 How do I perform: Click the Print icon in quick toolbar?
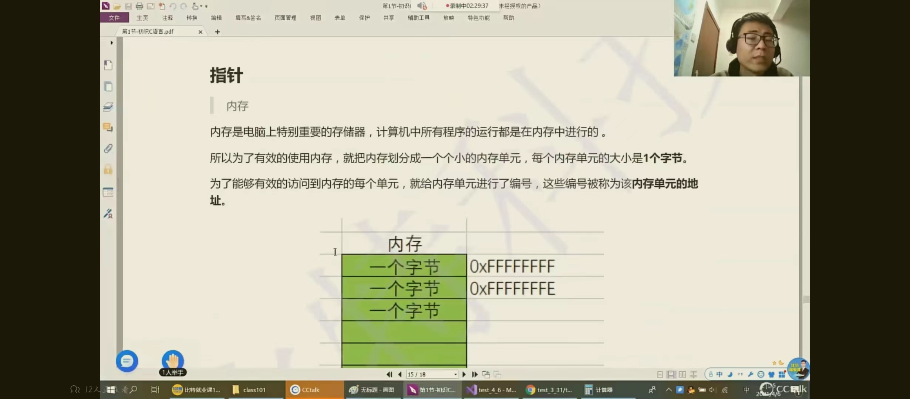pyautogui.click(x=139, y=6)
